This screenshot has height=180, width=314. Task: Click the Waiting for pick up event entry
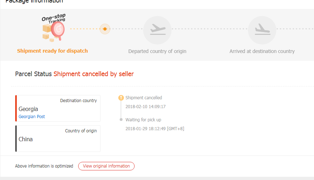click(143, 120)
